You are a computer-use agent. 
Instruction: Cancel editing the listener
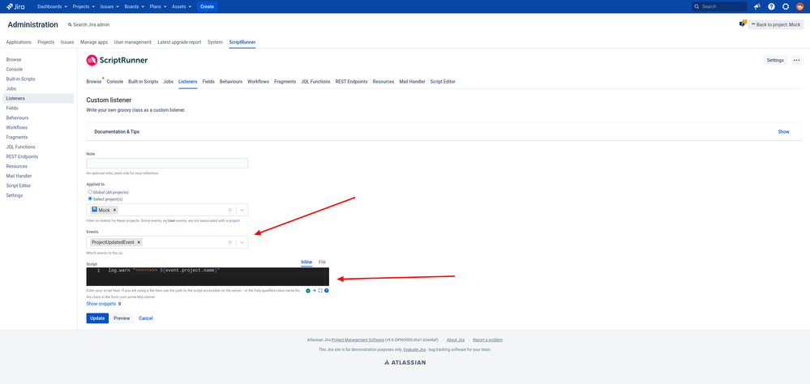(x=146, y=318)
